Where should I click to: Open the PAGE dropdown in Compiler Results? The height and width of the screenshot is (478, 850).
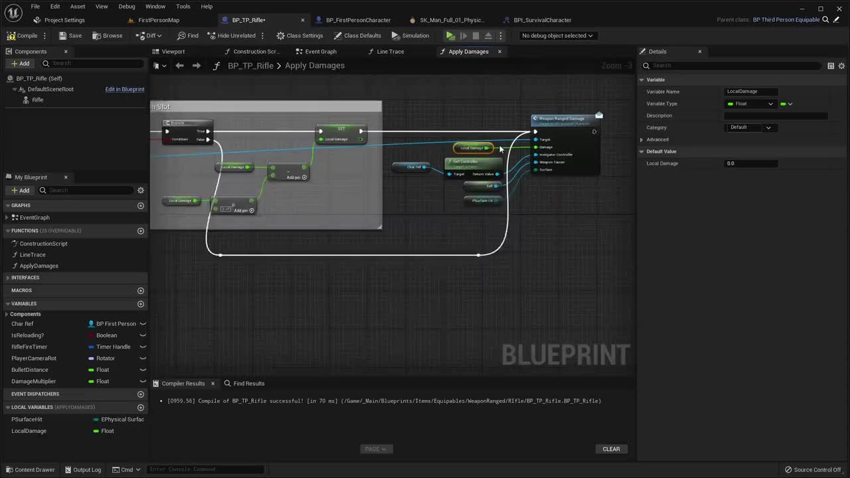376,449
